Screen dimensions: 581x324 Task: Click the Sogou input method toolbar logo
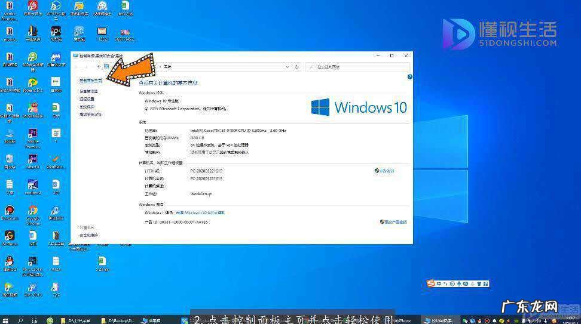[x=431, y=283]
